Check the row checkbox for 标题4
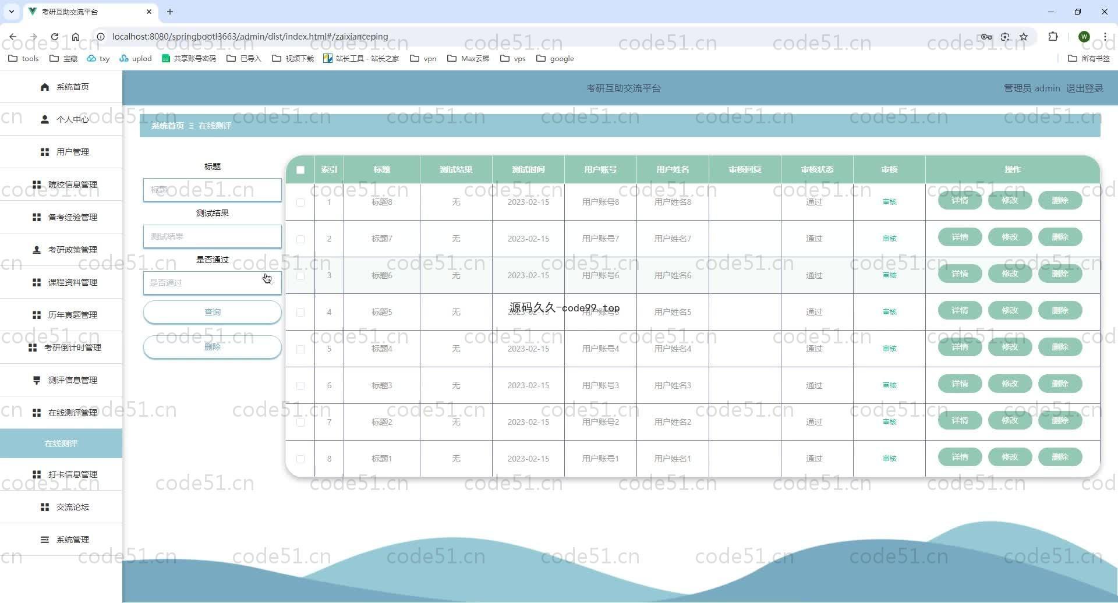 tap(300, 349)
